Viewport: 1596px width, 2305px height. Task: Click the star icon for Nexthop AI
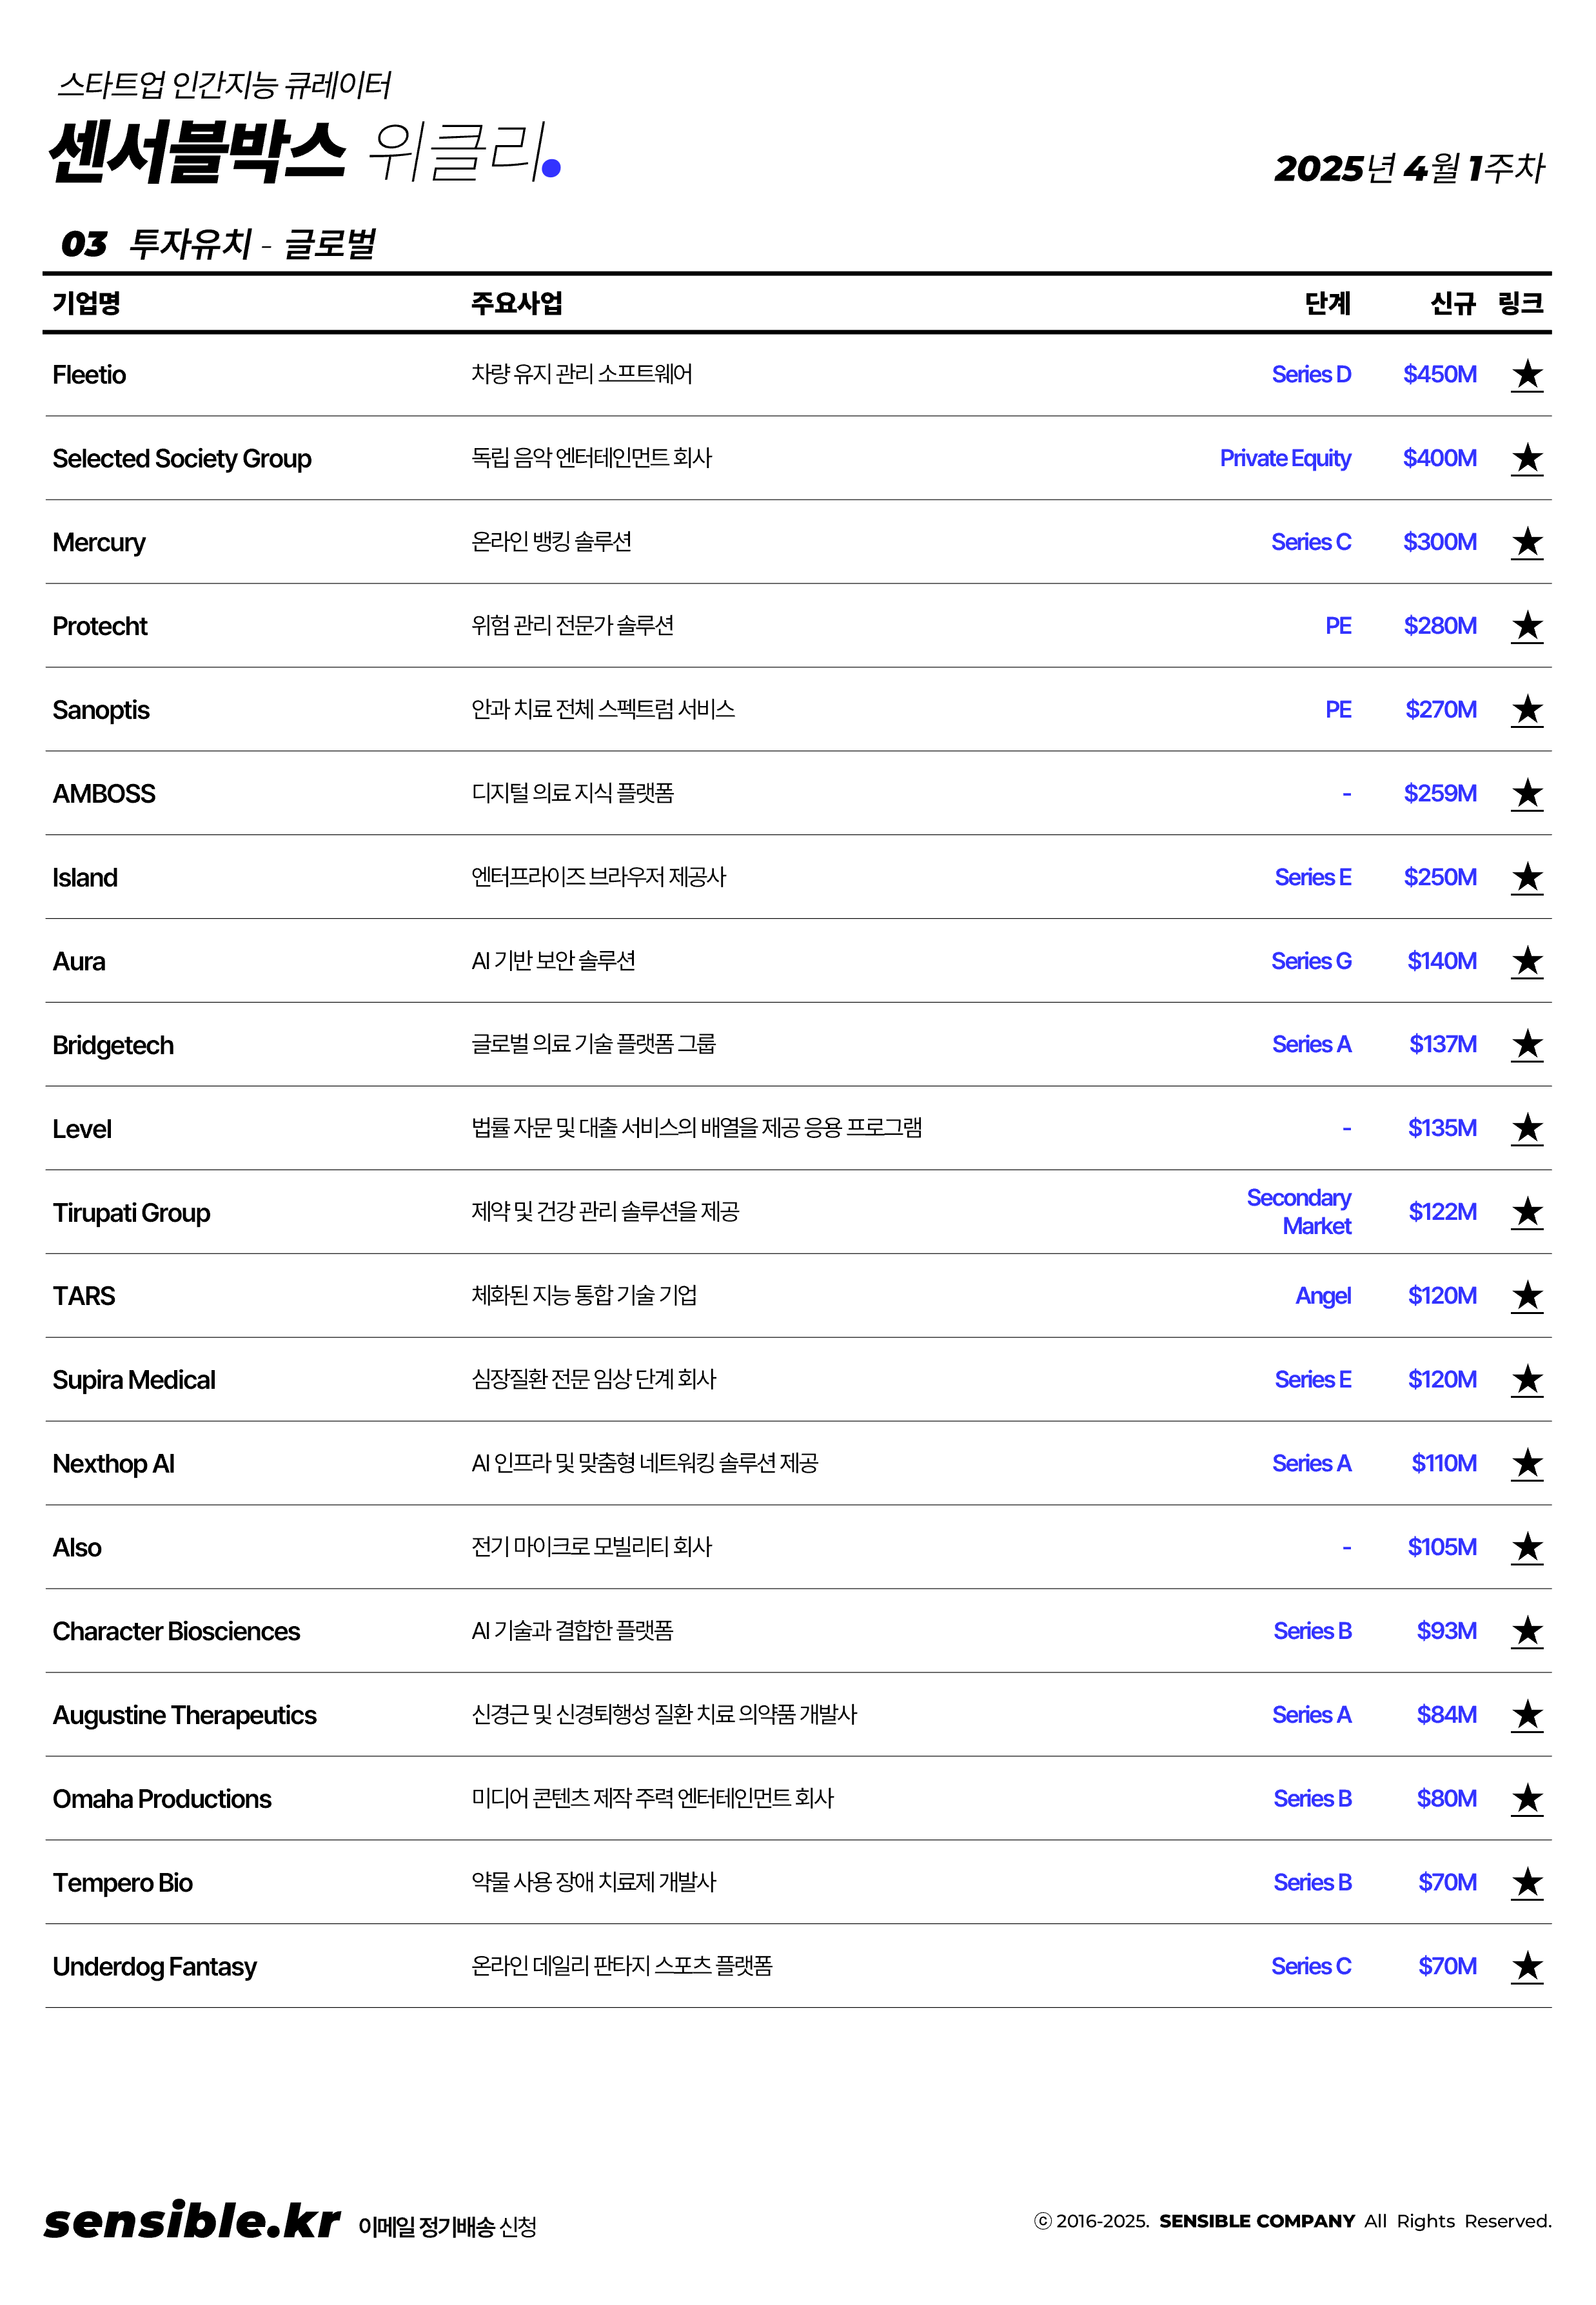click(x=1526, y=1464)
